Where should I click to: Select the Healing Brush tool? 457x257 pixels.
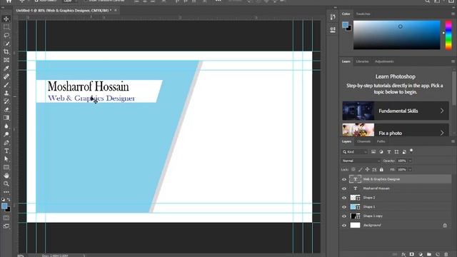[6, 76]
